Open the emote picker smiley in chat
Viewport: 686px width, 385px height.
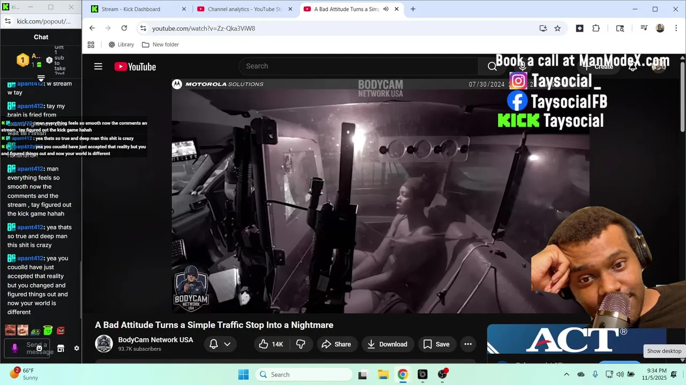[x=39, y=348]
